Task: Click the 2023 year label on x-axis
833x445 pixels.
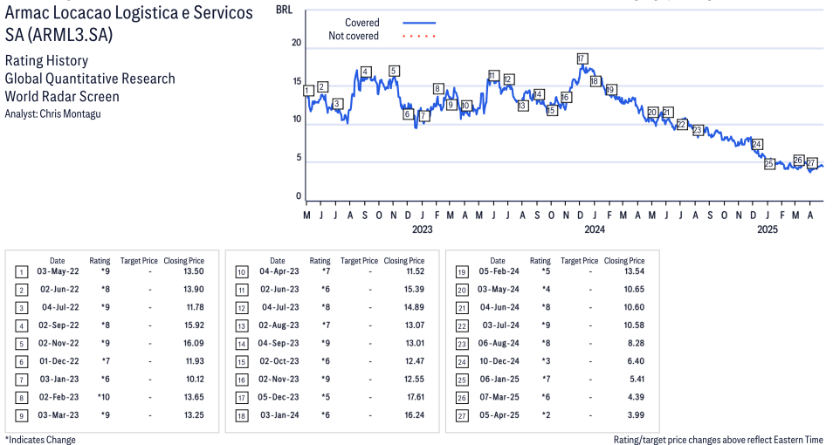Action: tap(423, 229)
